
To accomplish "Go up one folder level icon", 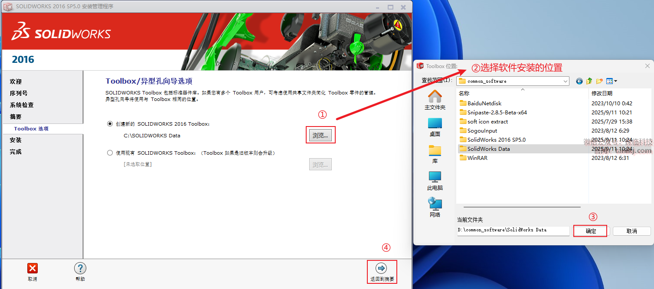I will [589, 81].
